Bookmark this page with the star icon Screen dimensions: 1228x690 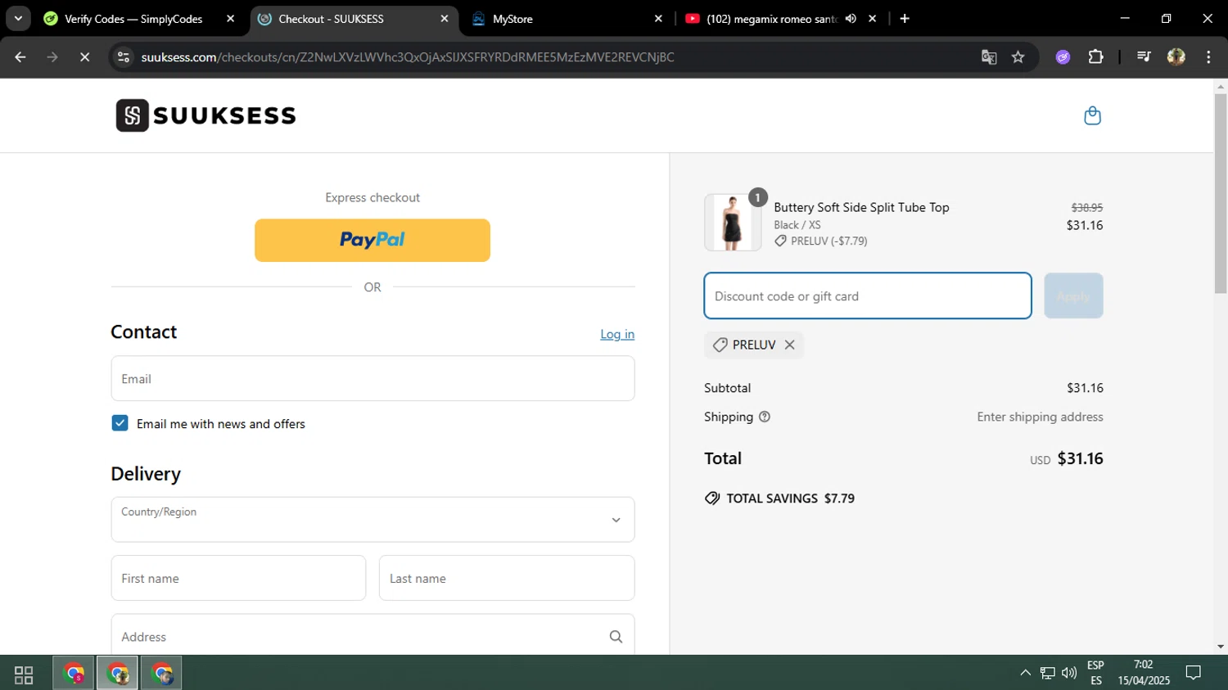1018,56
